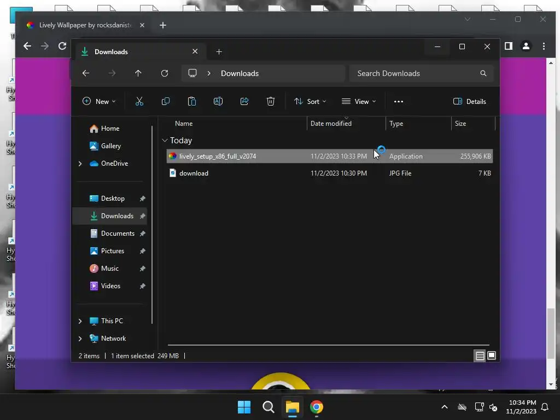Refresh the Downloads folder
The width and height of the screenshot is (560, 420).
point(165,73)
